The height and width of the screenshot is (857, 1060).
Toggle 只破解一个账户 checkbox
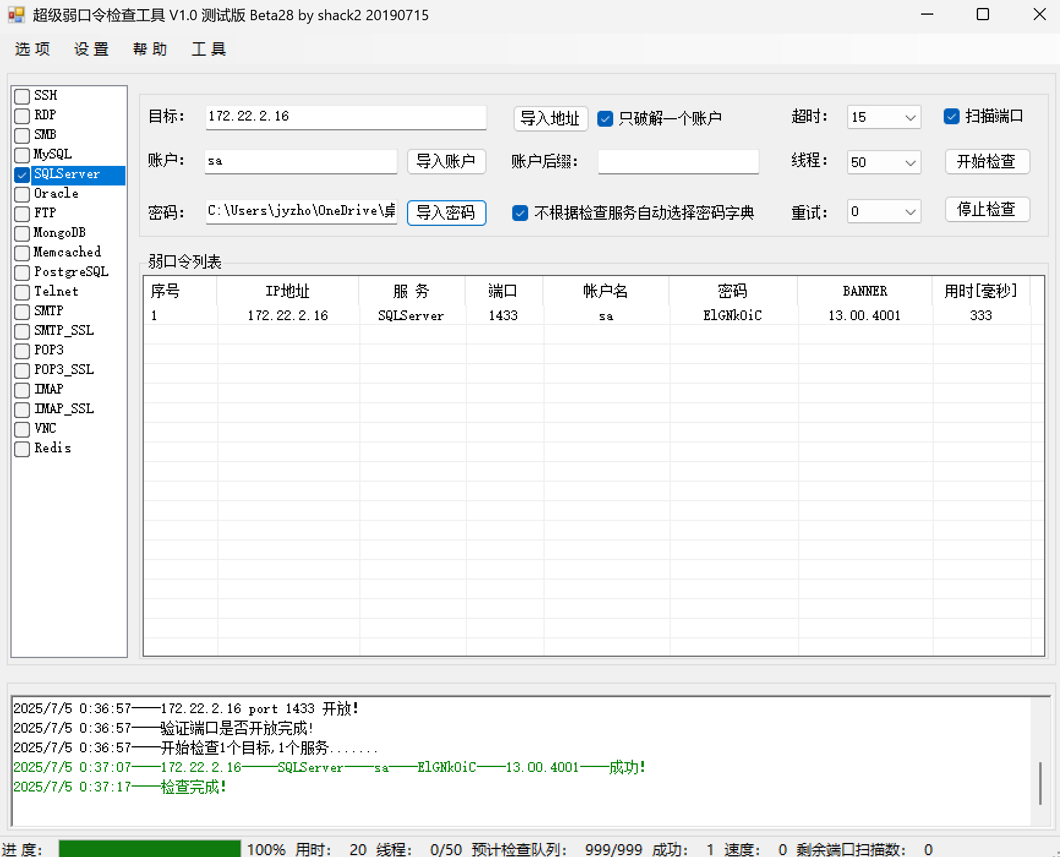click(605, 118)
